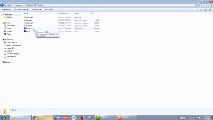Open the recent locations dropdown arrow
213x120 pixels.
pos(8,5)
